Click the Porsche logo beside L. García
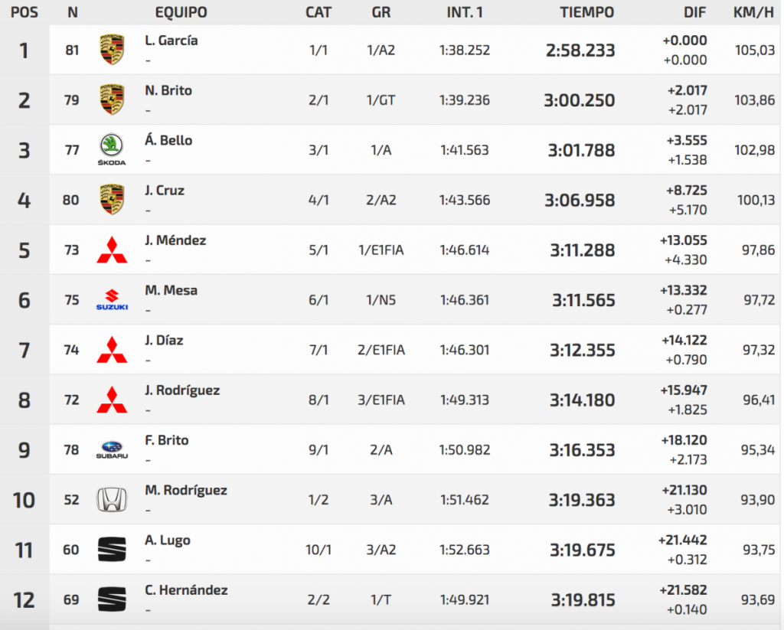 (113, 50)
